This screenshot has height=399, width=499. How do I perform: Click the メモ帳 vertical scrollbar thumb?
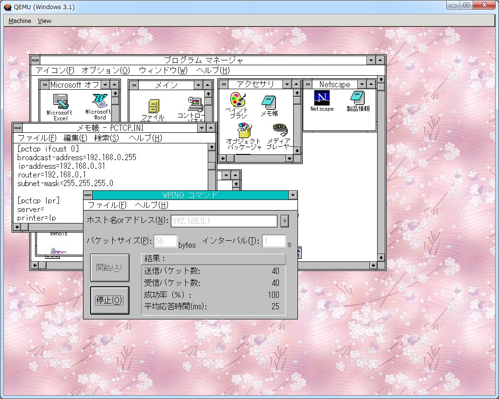[x=212, y=166]
